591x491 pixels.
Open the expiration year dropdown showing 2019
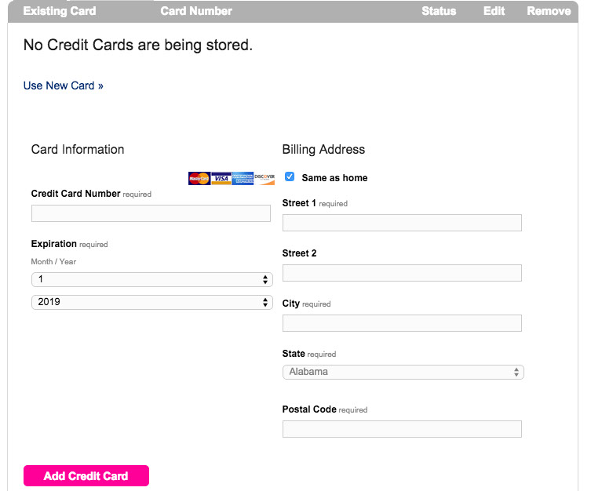pyautogui.click(x=151, y=302)
